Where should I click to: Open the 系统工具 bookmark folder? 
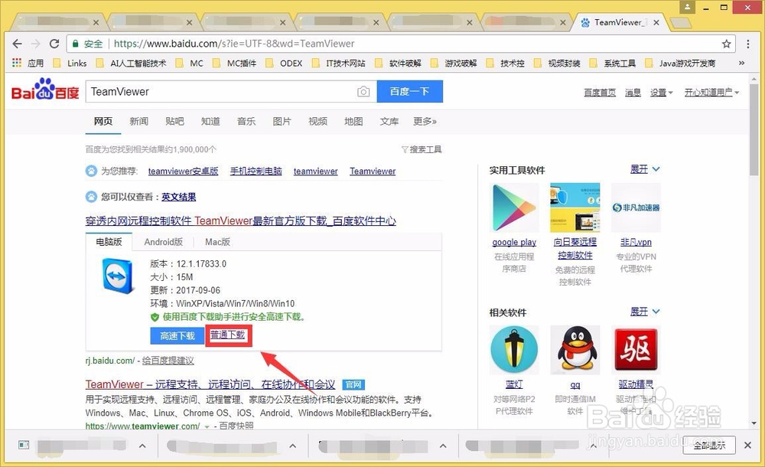[613, 63]
